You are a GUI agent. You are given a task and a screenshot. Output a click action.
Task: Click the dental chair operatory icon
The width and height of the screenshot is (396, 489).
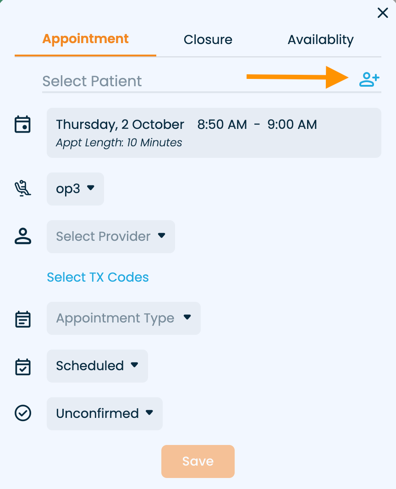coord(23,189)
